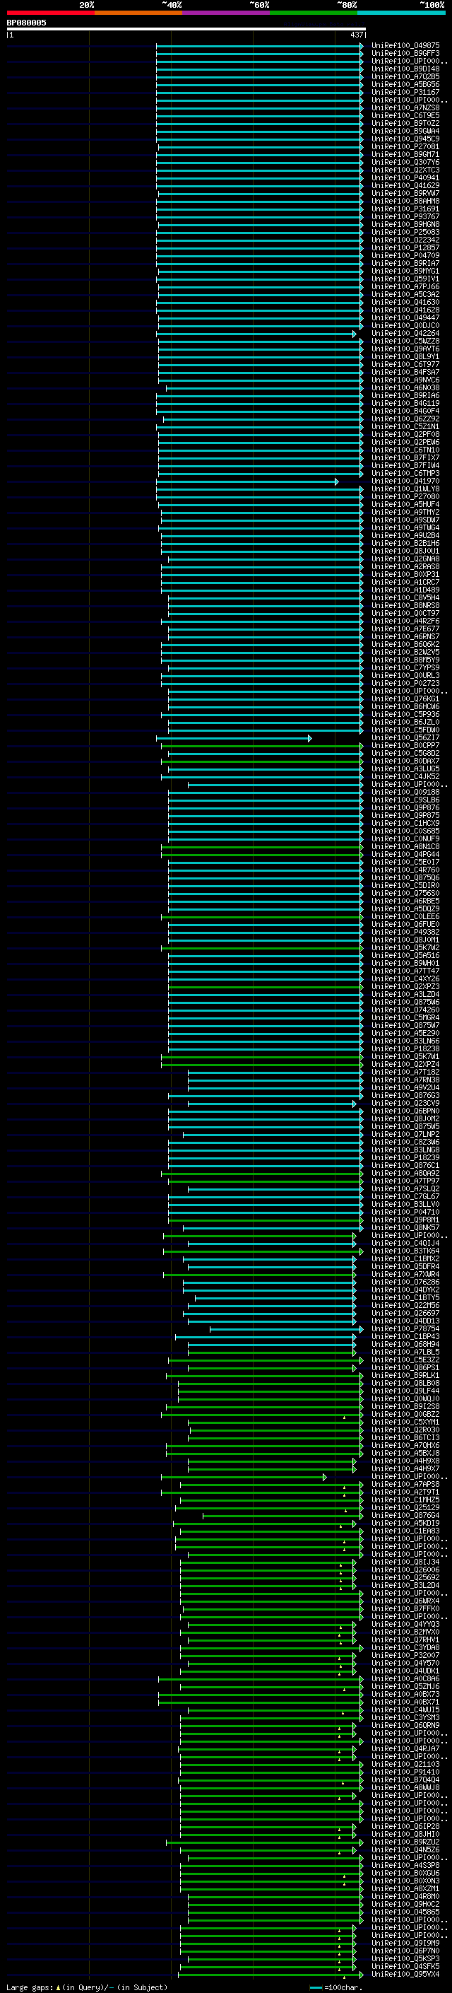The height and width of the screenshot is (1993, 452).
Task: Select the short cyan alignment bar for Q56Z17
Action: pyautogui.click(x=234, y=738)
